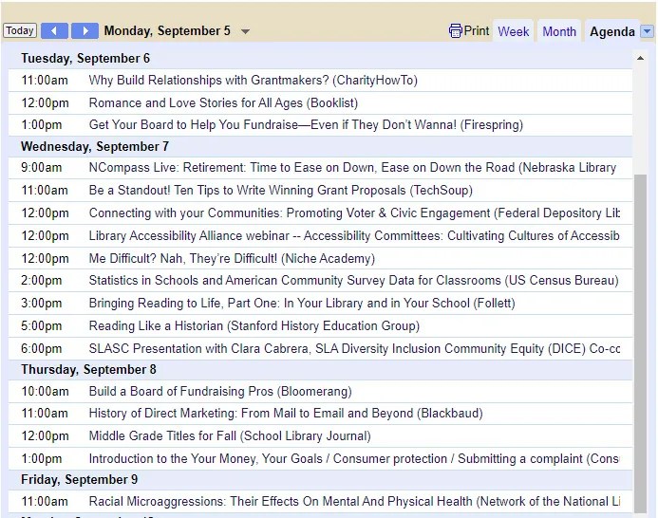Click 11:00am time in Grantmakers row
This screenshot has width=658, height=518.
(45, 80)
